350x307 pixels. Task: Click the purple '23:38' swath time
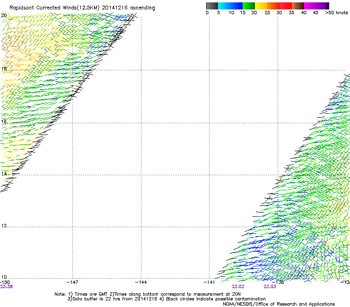6,287
